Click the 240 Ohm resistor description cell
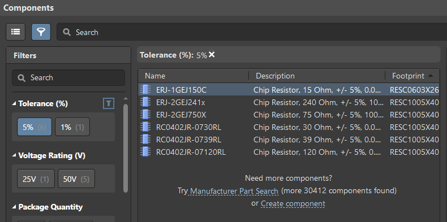The height and width of the screenshot is (222, 447). pos(319,102)
